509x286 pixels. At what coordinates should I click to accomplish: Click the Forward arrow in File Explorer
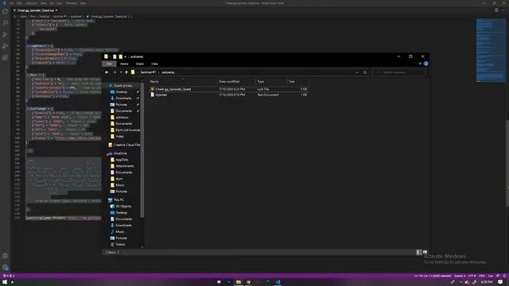115,72
